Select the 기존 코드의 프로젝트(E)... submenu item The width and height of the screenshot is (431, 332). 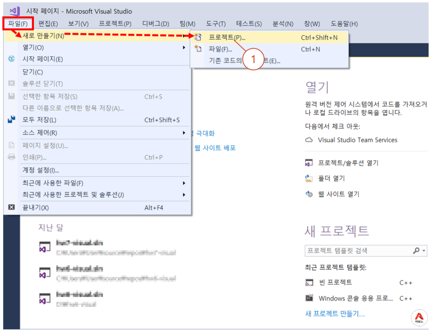click(269, 61)
